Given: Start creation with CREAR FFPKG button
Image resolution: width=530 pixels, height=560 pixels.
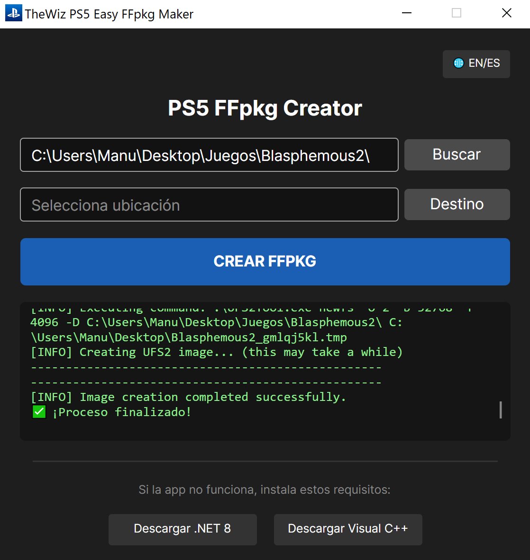Looking at the screenshot, I should click(265, 261).
